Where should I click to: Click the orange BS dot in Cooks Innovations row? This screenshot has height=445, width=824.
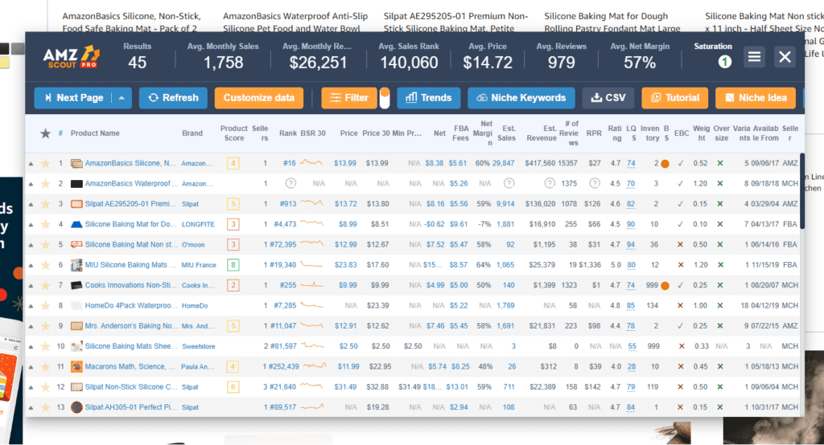(x=665, y=285)
